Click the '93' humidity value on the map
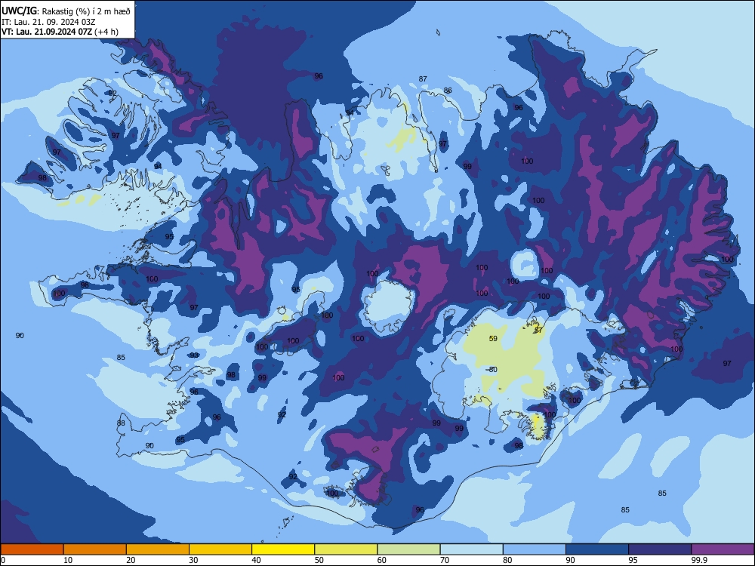The height and width of the screenshot is (566, 755). click(x=194, y=355)
